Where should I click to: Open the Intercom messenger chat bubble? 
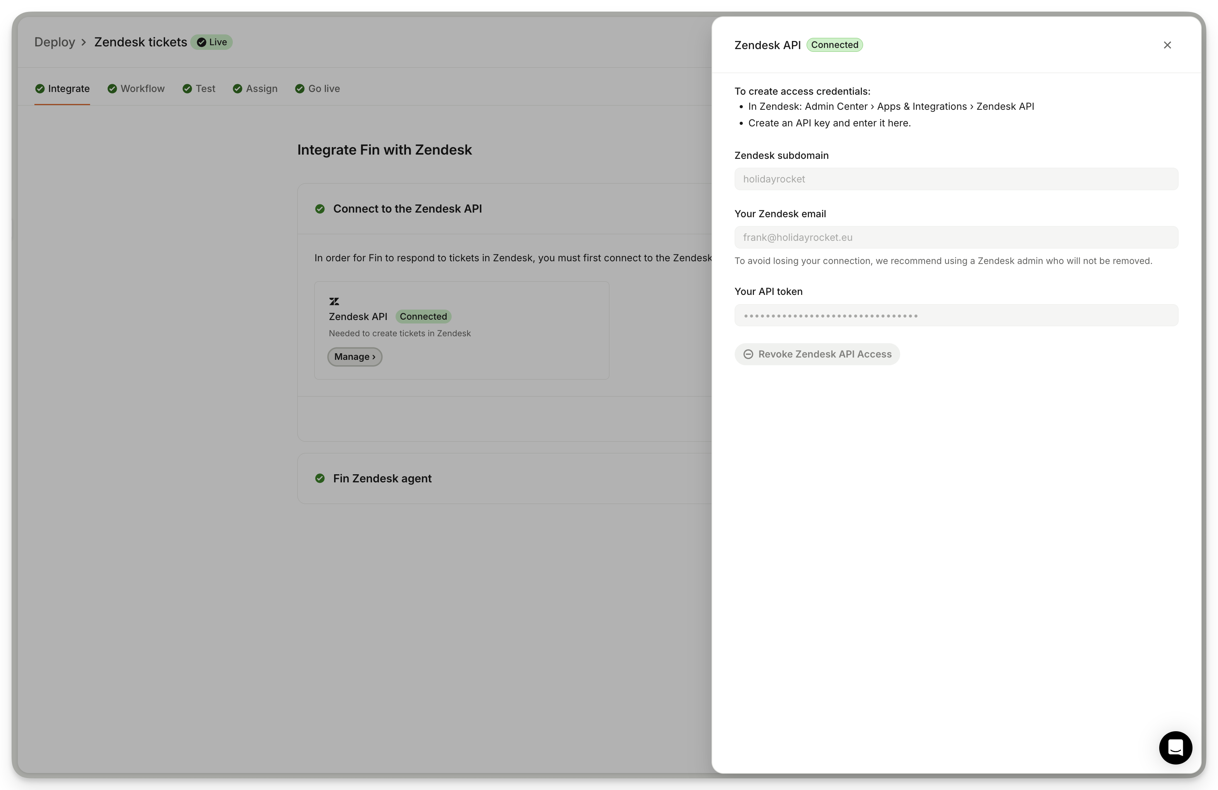click(x=1175, y=747)
